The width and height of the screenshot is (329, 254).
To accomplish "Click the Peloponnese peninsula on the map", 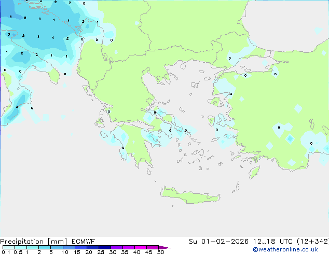I will coord(134,145).
